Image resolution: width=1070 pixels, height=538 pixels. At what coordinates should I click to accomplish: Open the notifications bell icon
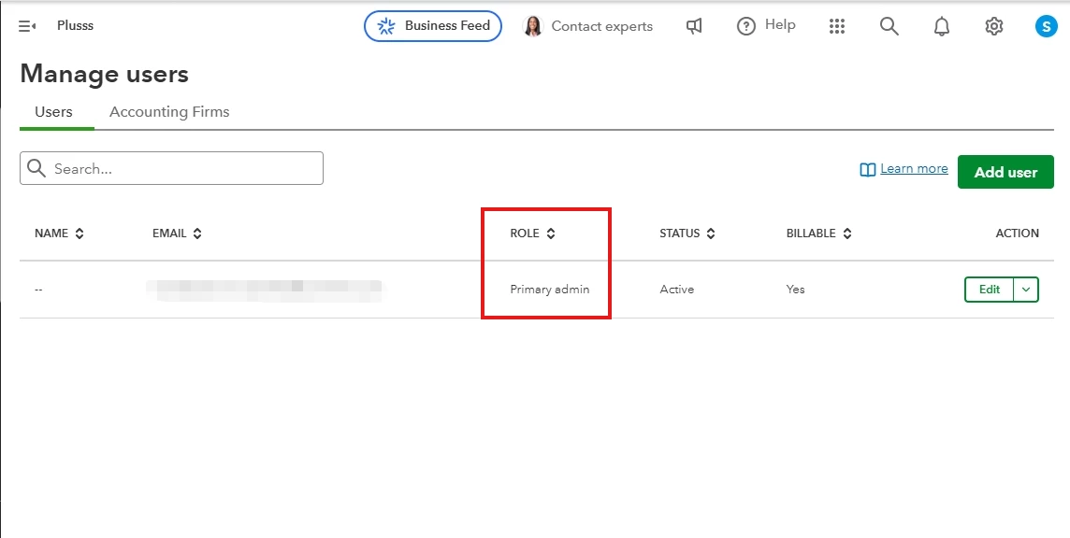(x=942, y=26)
